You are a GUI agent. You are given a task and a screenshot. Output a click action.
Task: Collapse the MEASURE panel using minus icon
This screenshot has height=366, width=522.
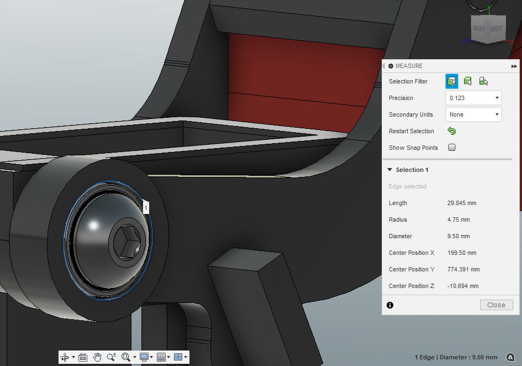391,66
